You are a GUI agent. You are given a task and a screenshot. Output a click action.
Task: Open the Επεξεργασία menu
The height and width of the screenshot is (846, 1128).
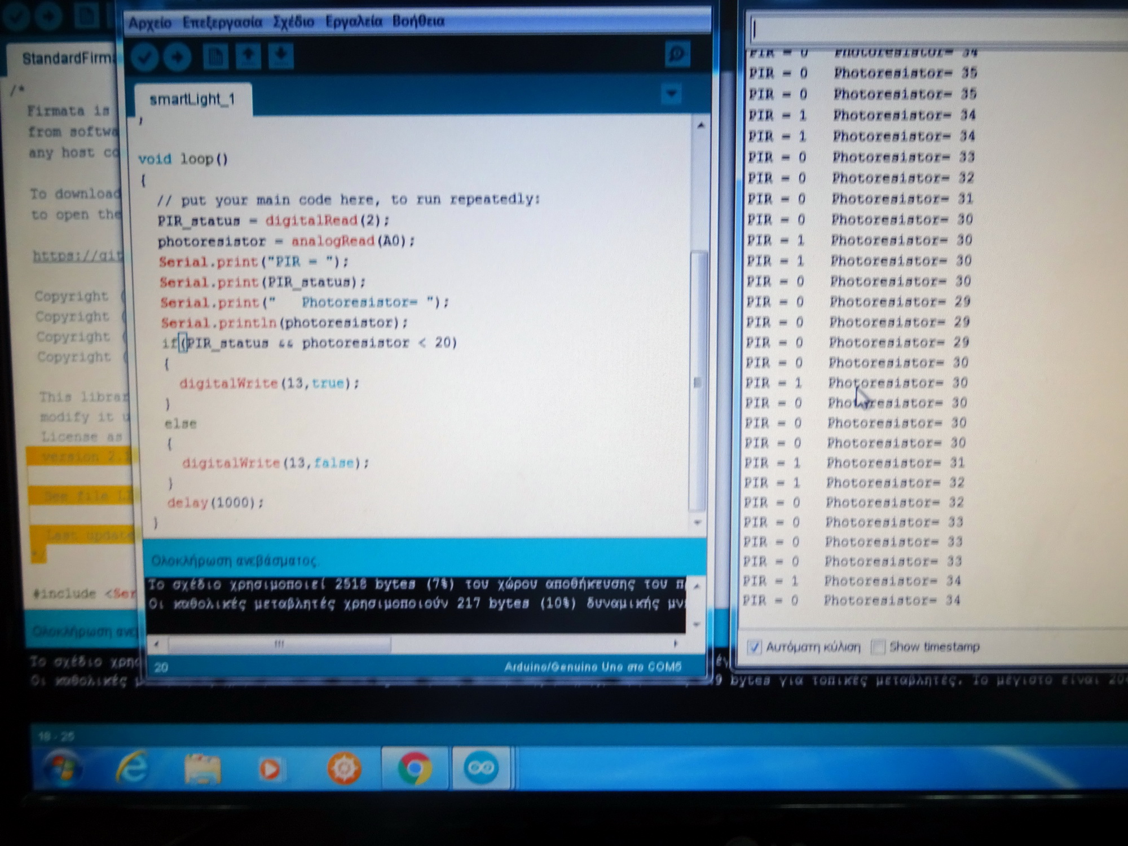[x=222, y=23]
